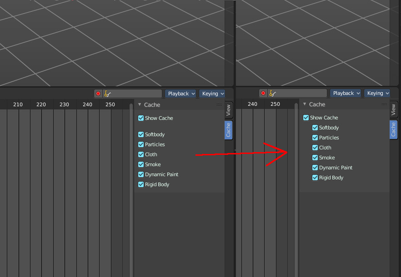401x277 pixels.
Task: Select Cache tab in right sidebar
Action: pyautogui.click(x=393, y=129)
